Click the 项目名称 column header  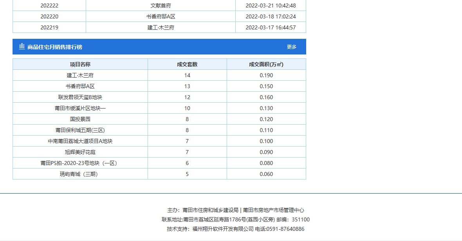(80, 64)
